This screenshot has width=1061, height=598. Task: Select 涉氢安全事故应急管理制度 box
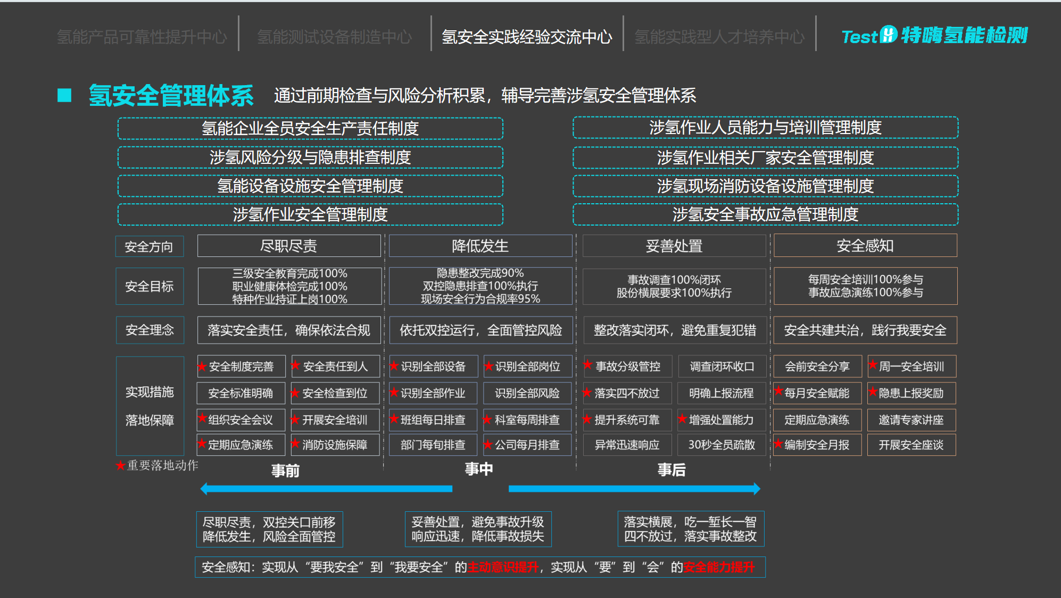pyautogui.click(x=765, y=214)
